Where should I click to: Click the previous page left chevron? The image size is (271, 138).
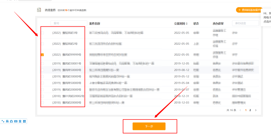tap(240, 110)
